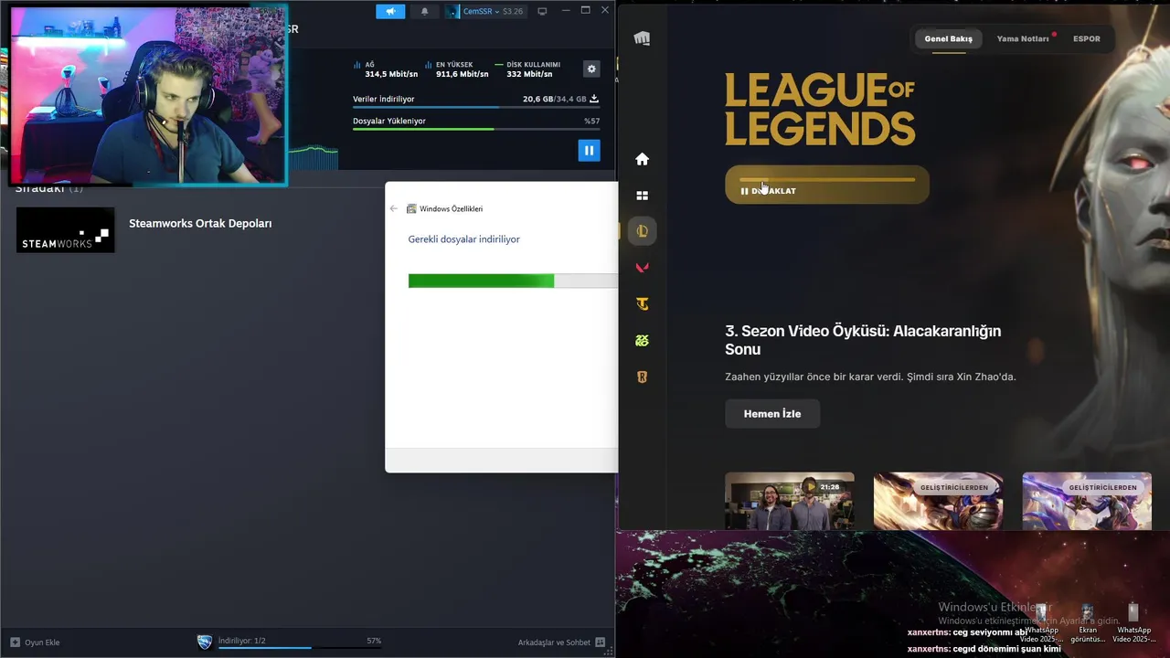Image resolution: width=1170 pixels, height=658 pixels.
Task: Expand the CemSSR account dropdown
Action: click(x=480, y=11)
